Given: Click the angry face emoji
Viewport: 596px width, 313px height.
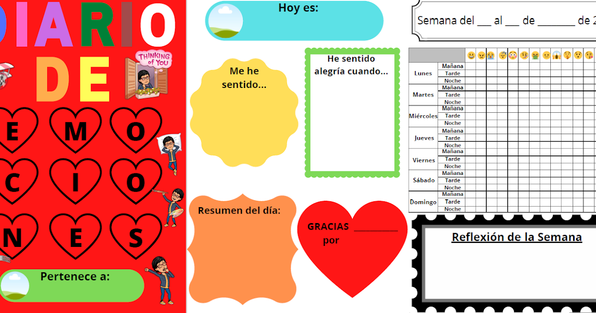Looking at the screenshot, I should coord(482,55).
